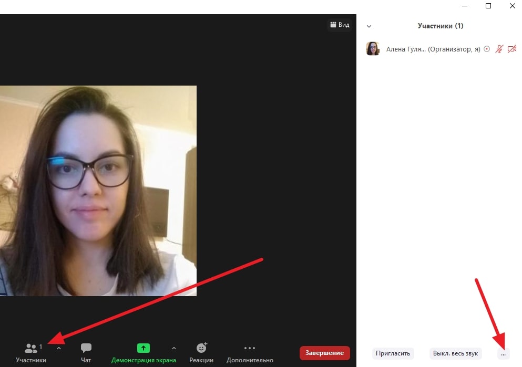Close the Zoom window
This screenshot has height=367, width=522.
click(513, 6)
